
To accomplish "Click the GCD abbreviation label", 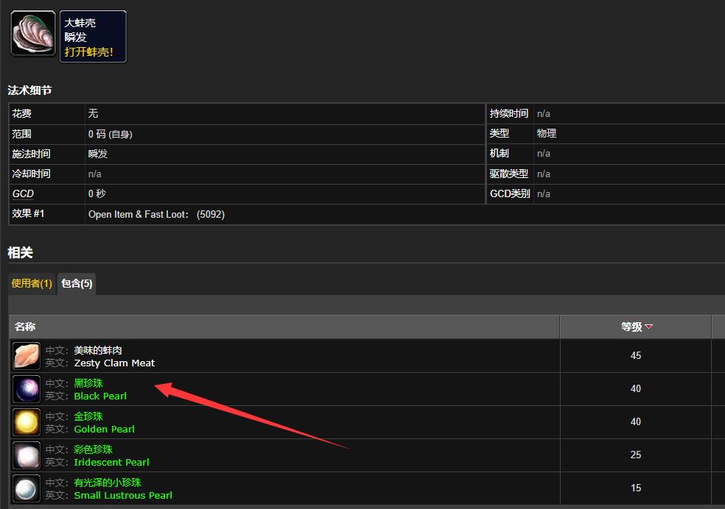I will [x=23, y=193].
